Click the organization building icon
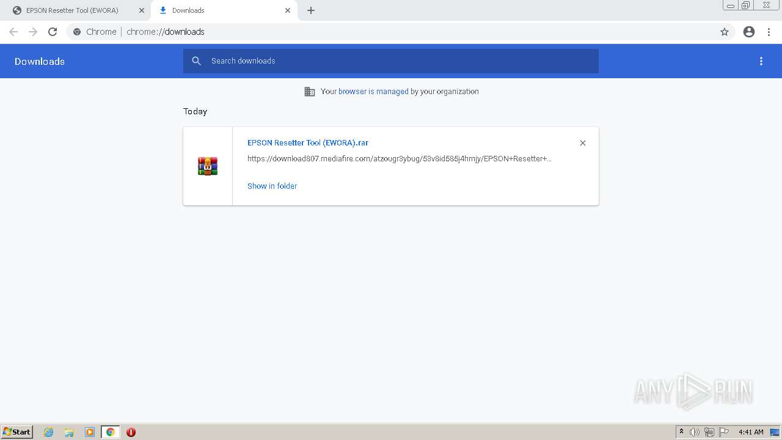The height and width of the screenshot is (440, 782). tap(310, 92)
